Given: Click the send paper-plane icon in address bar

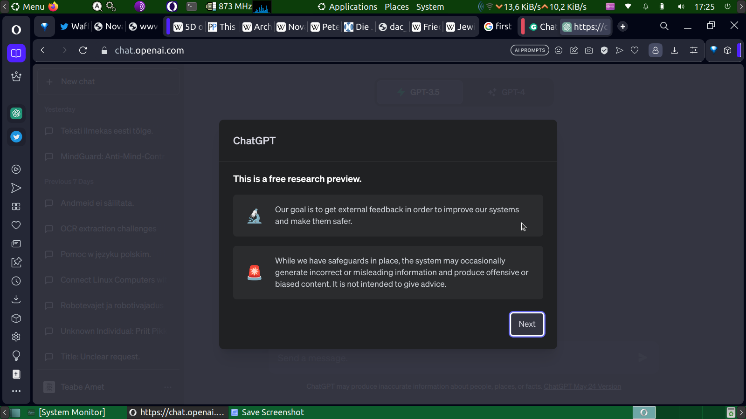Looking at the screenshot, I should pos(619,50).
